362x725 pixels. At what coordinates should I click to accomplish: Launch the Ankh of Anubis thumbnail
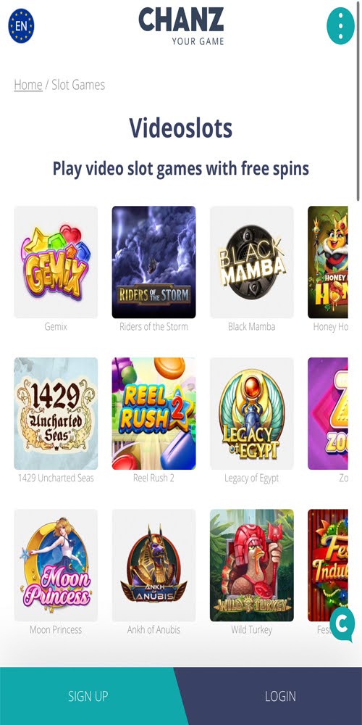click(x=153, y=565)
